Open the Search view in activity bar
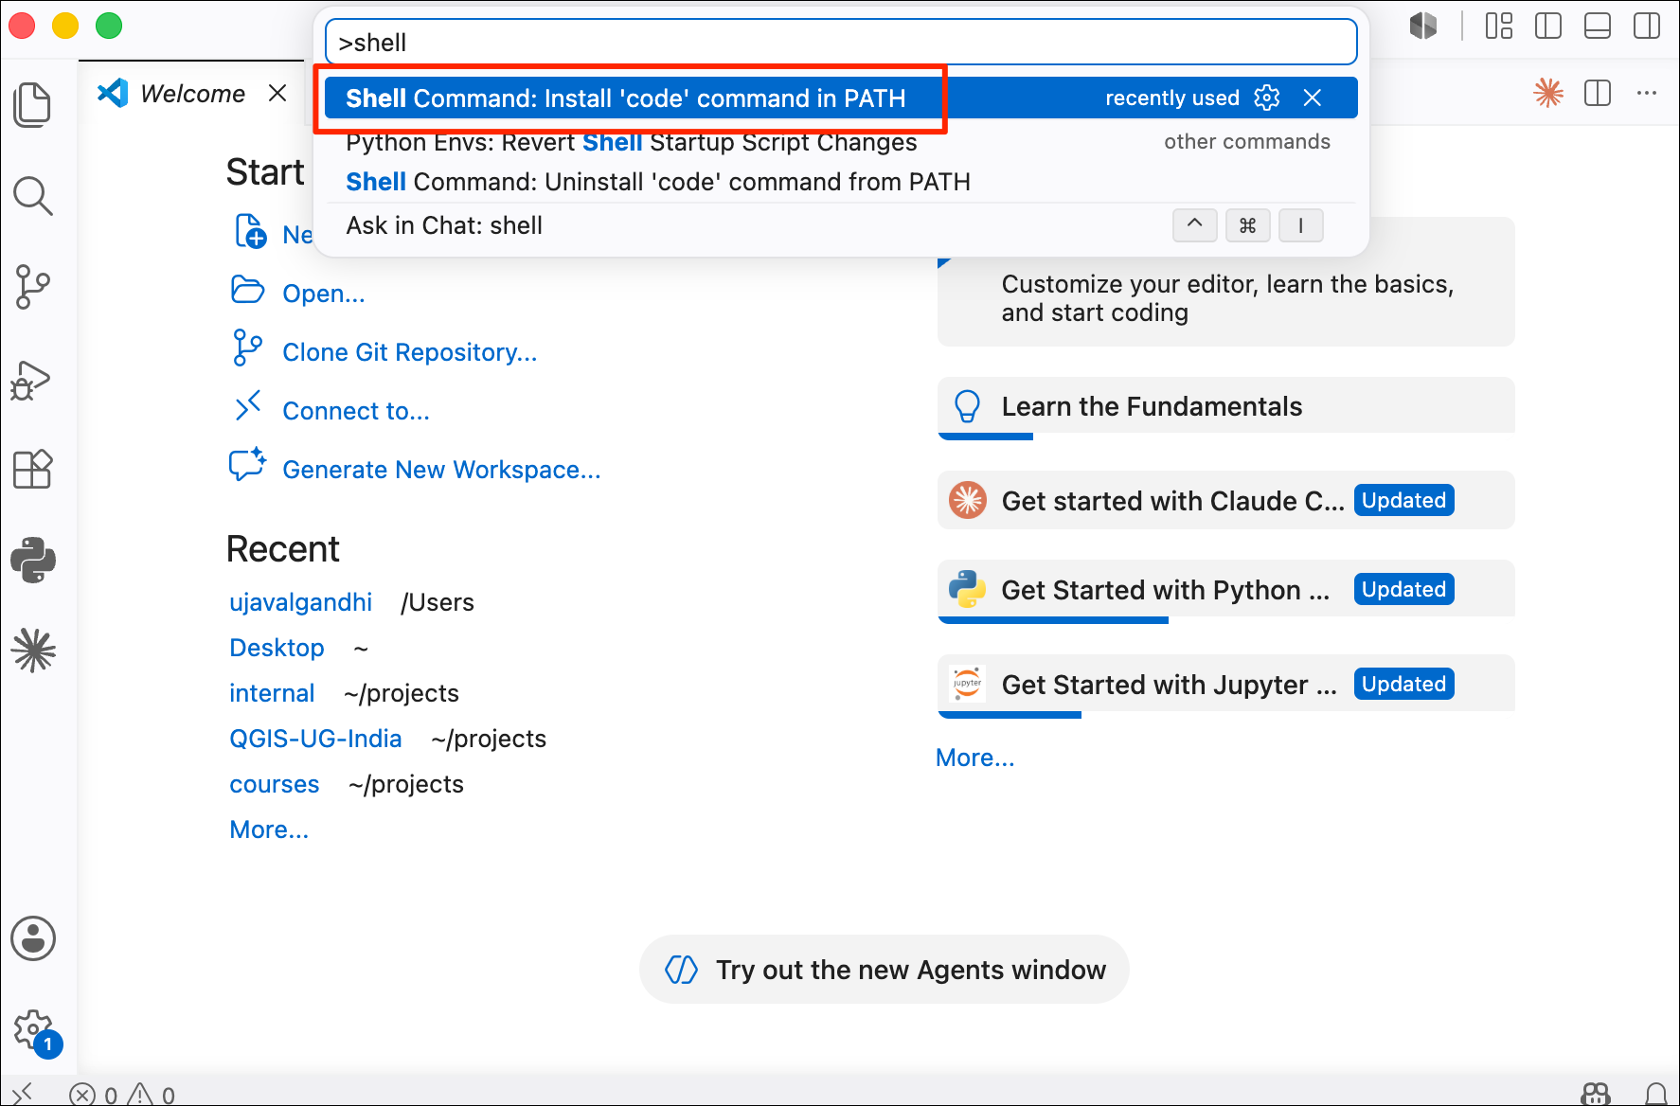This screenshot has width=1680, height=1106. pyautogui.click(x=33, y=196)
